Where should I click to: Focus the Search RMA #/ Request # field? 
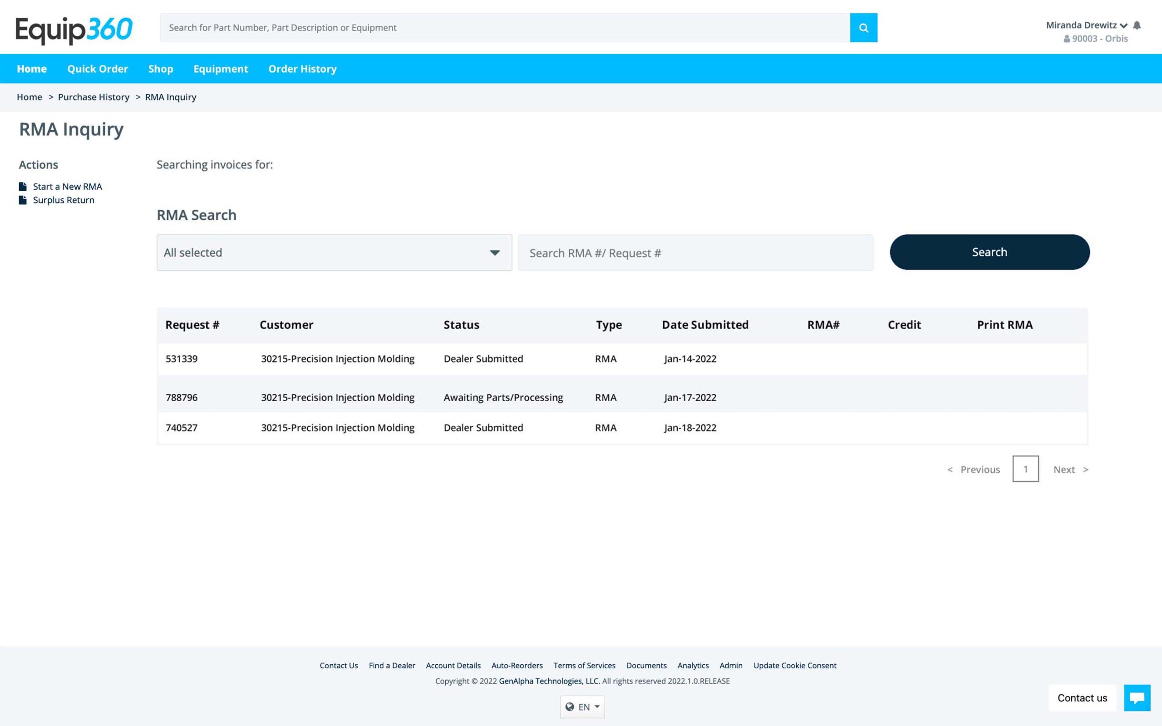[x=695, y=253]
